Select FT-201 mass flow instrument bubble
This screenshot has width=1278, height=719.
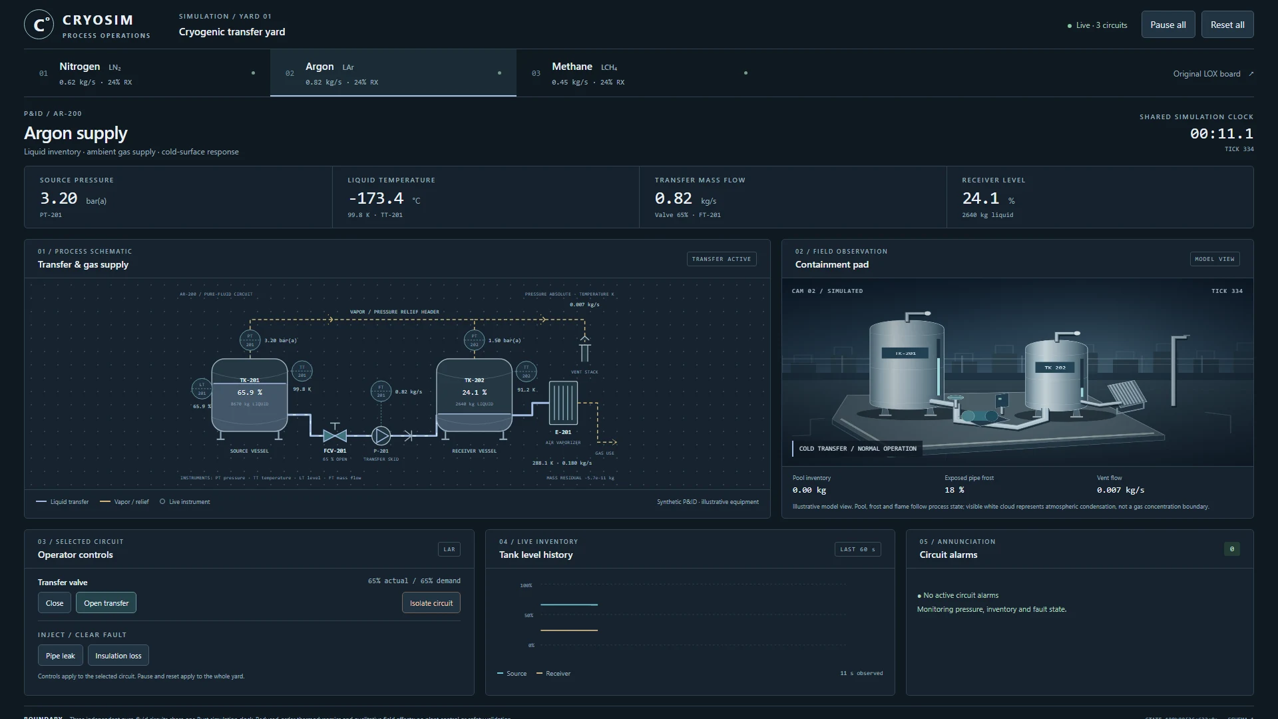pos(381,391)
